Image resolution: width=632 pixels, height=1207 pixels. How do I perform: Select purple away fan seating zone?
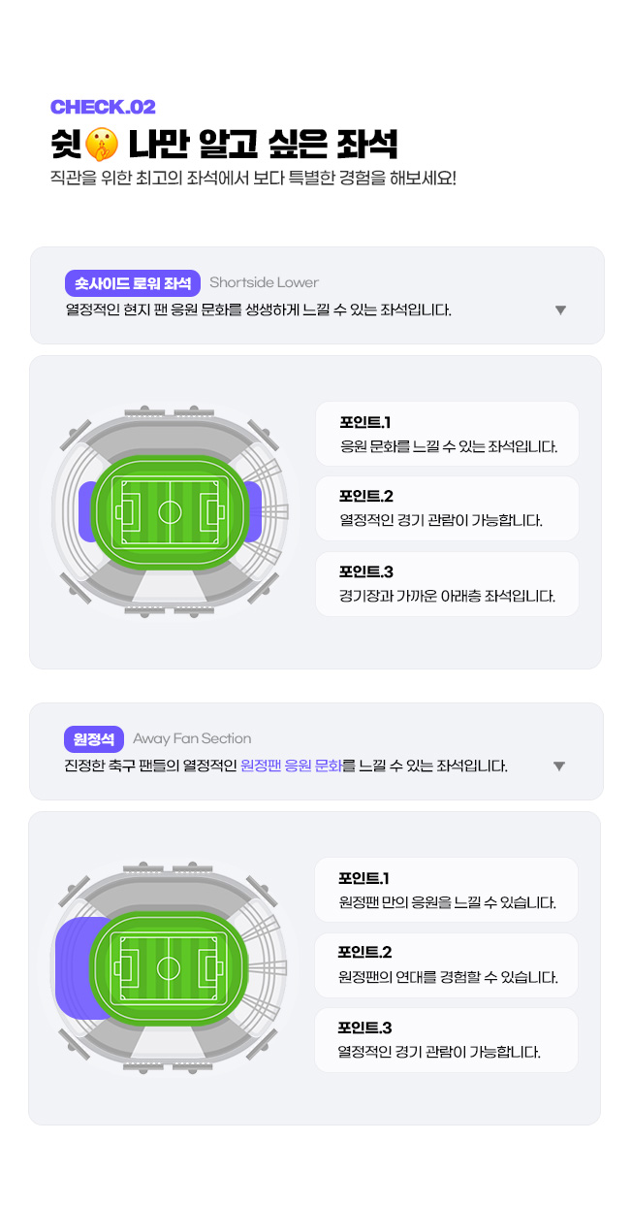click(x=76, y=967)
